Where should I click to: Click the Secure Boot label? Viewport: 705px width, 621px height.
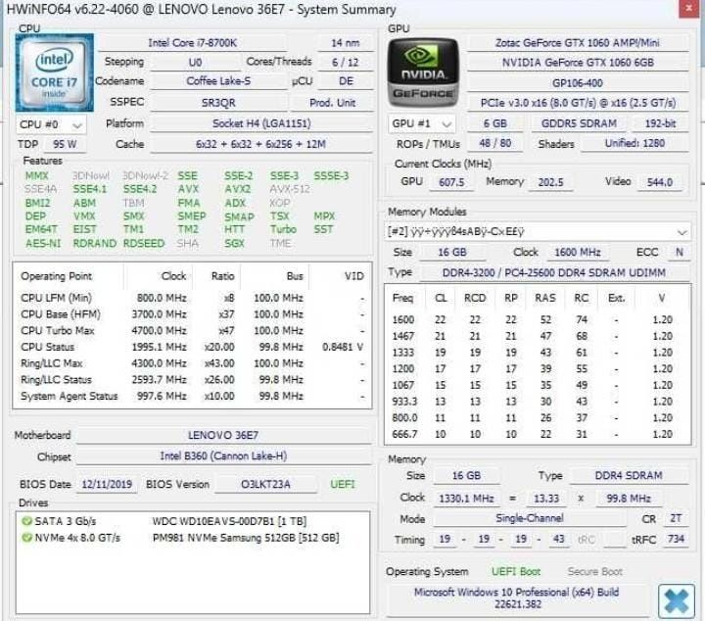(x=595, y=572)
